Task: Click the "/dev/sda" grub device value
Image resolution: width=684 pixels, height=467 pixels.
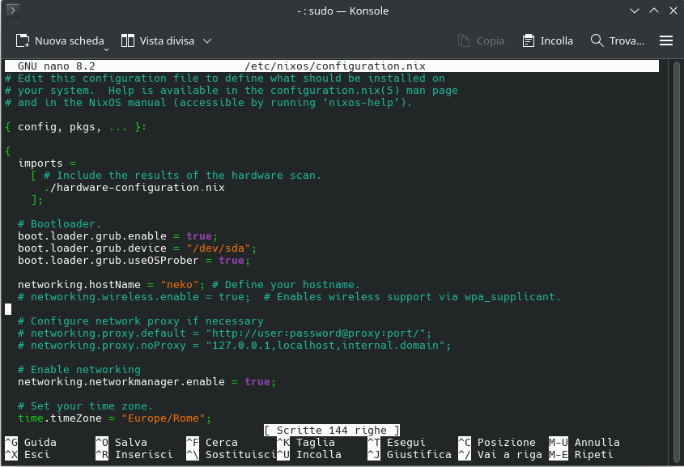Action: click(221, 248)
